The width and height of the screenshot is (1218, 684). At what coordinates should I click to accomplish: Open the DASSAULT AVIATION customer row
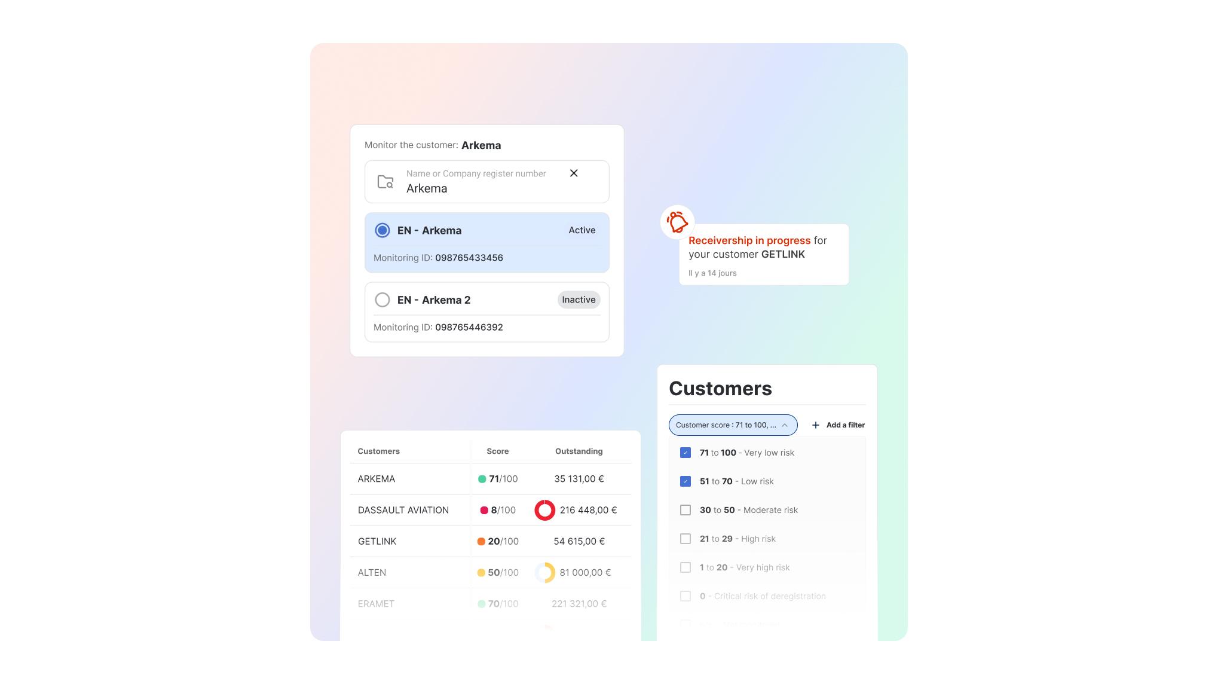491,510
